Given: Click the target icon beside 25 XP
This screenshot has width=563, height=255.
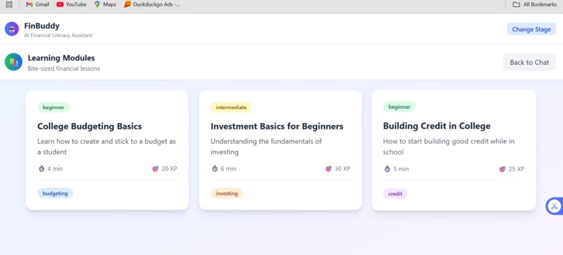Looking at the screenshot, I should click(x=502, y=169).
